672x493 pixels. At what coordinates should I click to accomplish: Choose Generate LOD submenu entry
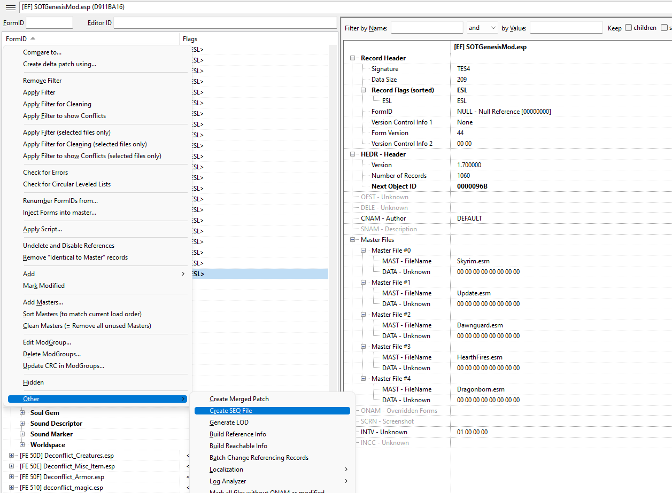pos(272,422)
